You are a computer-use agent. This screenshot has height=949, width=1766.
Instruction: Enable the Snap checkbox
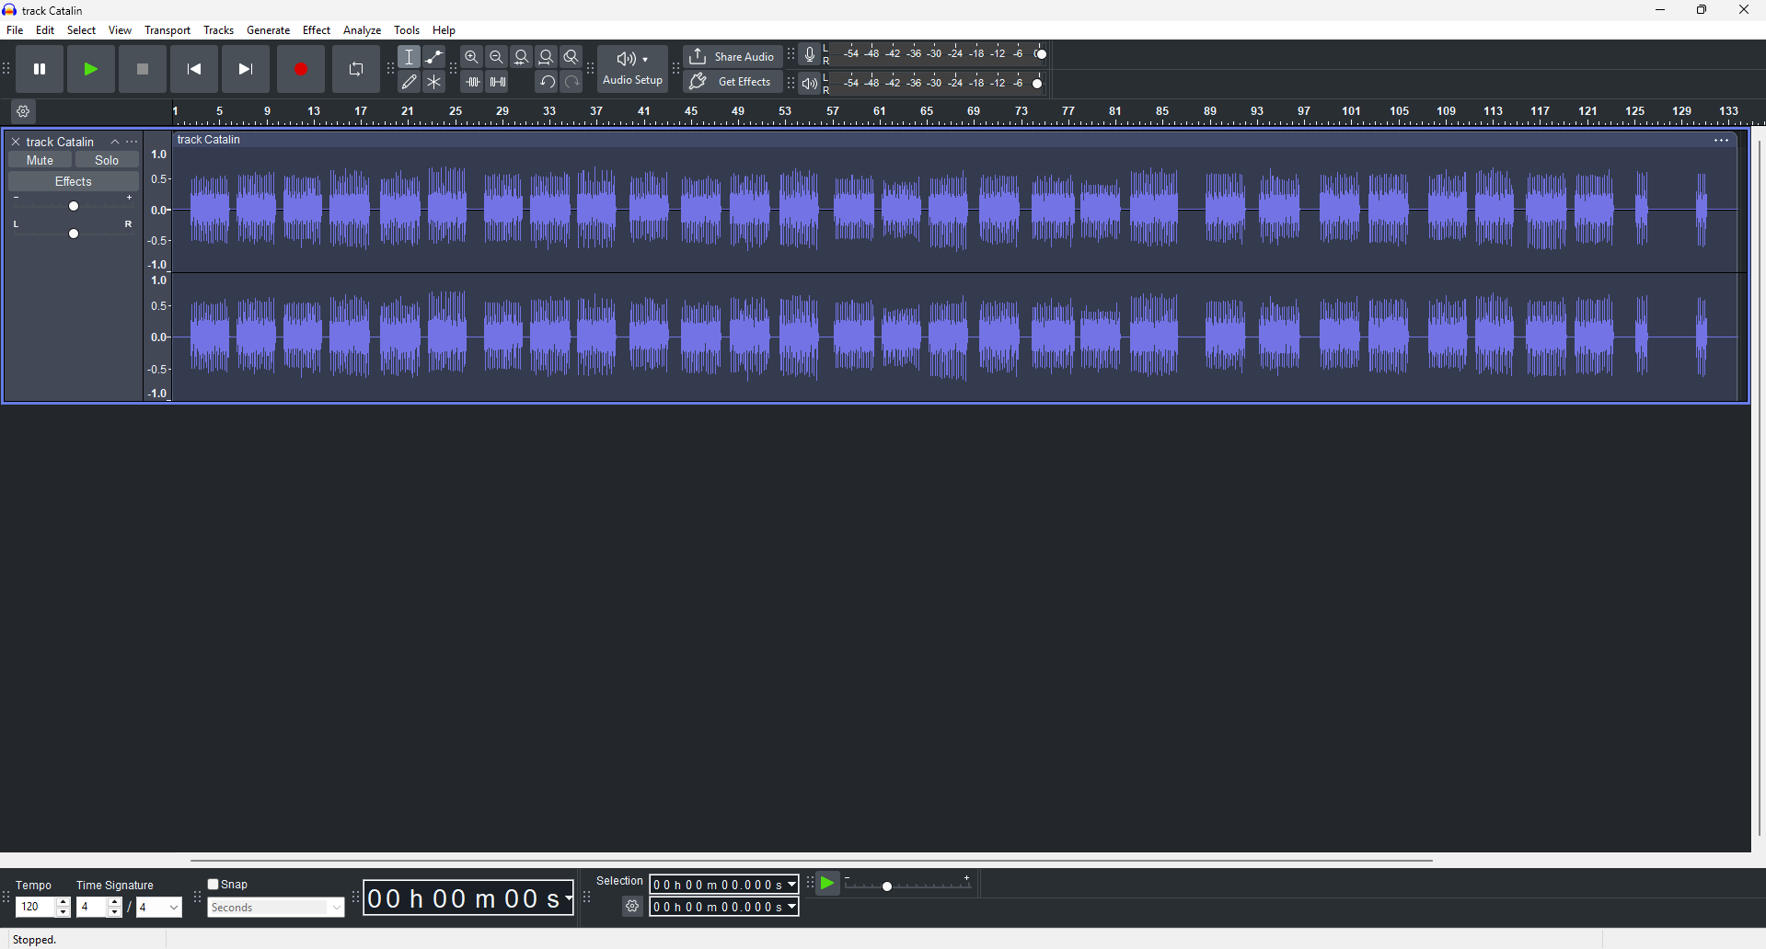214,885
